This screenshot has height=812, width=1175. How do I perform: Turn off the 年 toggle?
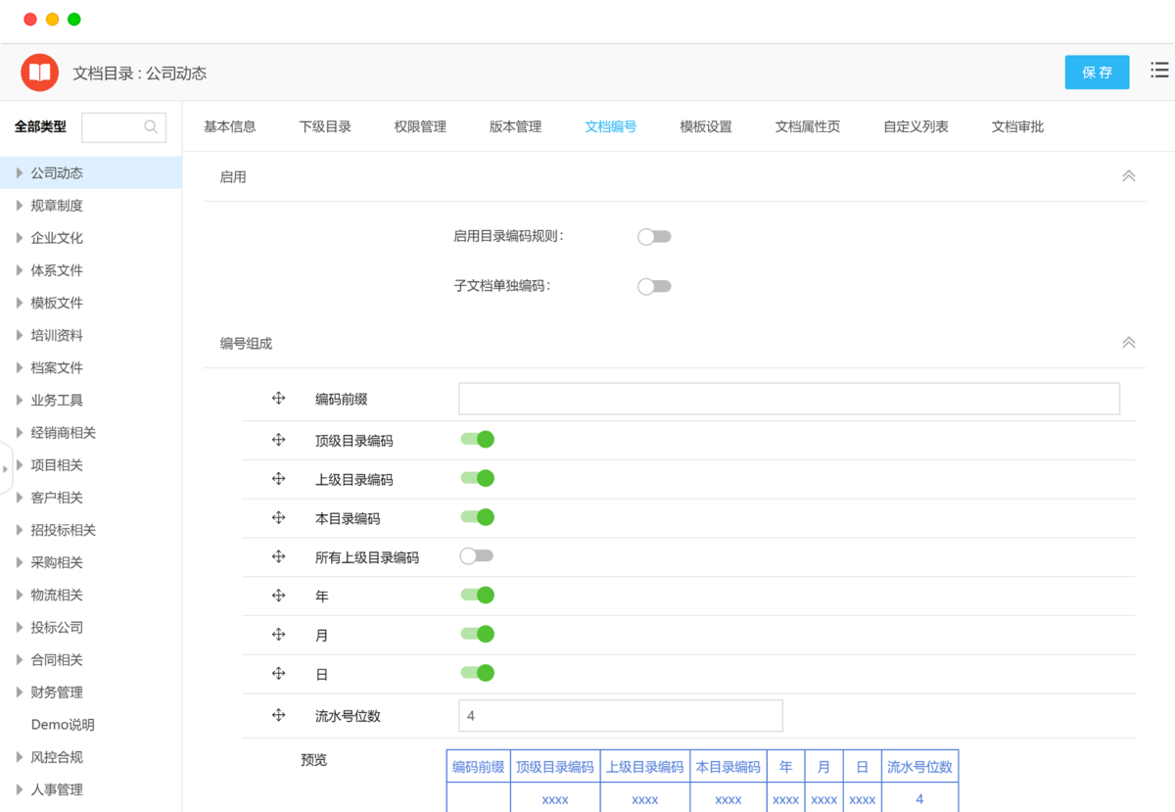477,595
